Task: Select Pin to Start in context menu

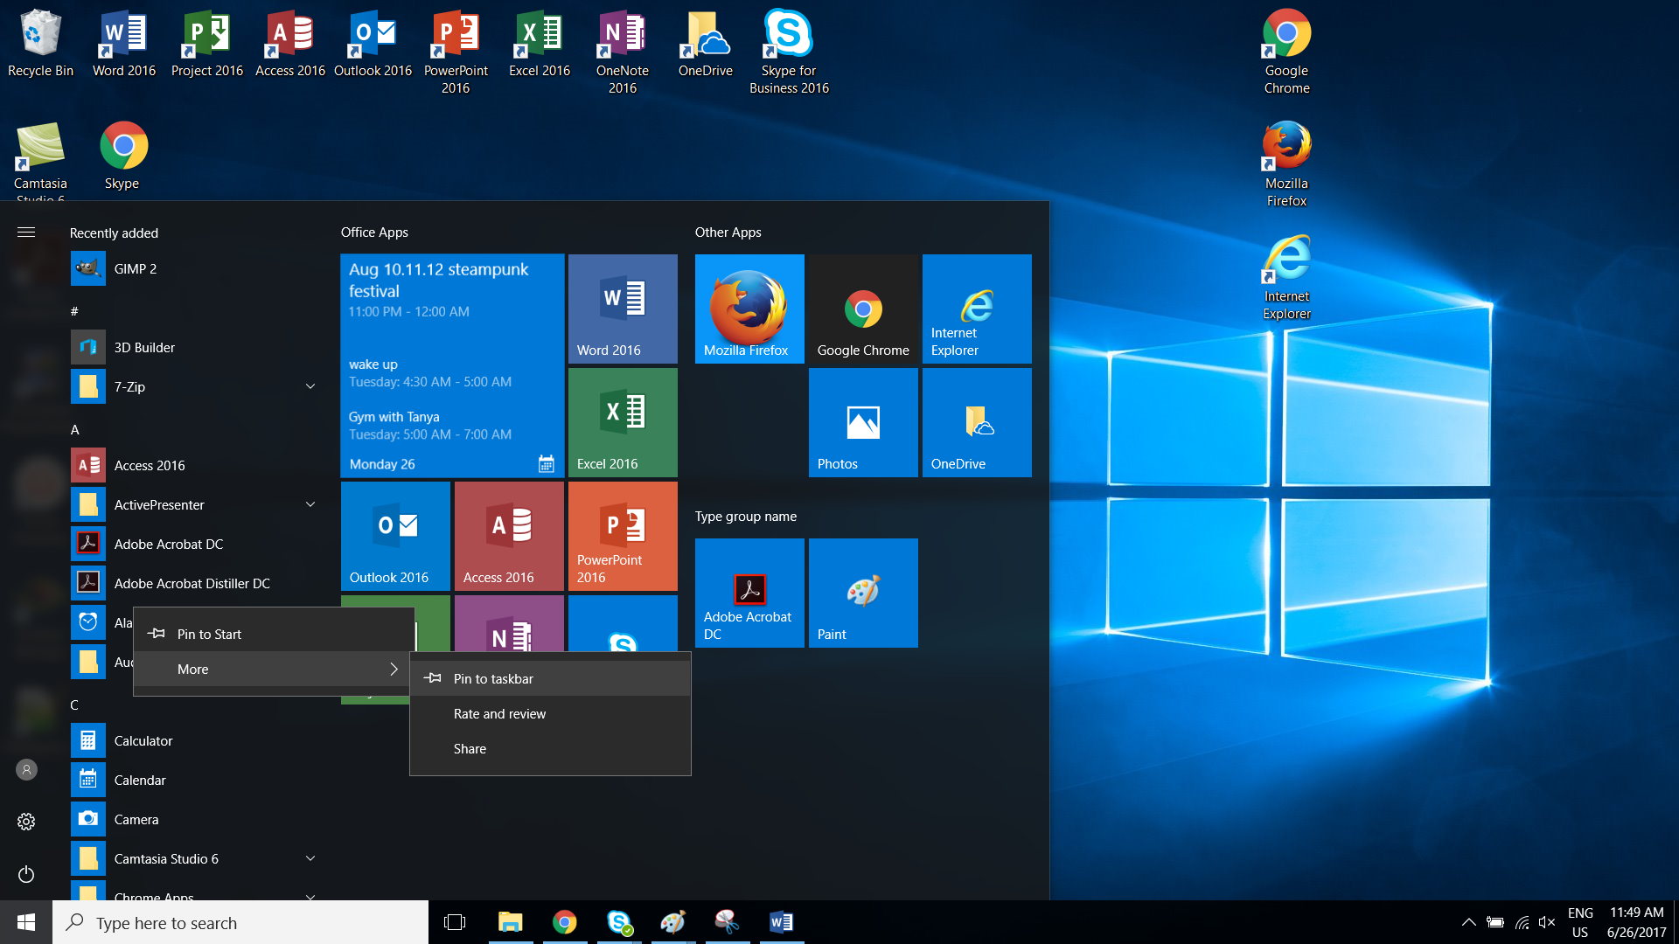Action: 274,634
